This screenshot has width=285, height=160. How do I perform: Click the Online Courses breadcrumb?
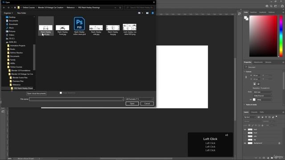(28, 8)
